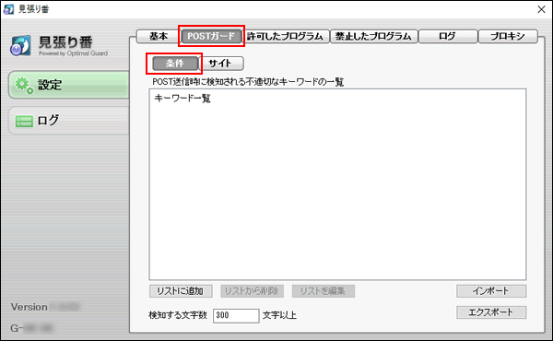Screen dimensions: 553x341
Task: Click the Version text in sidebar
Action: point(29,307)
